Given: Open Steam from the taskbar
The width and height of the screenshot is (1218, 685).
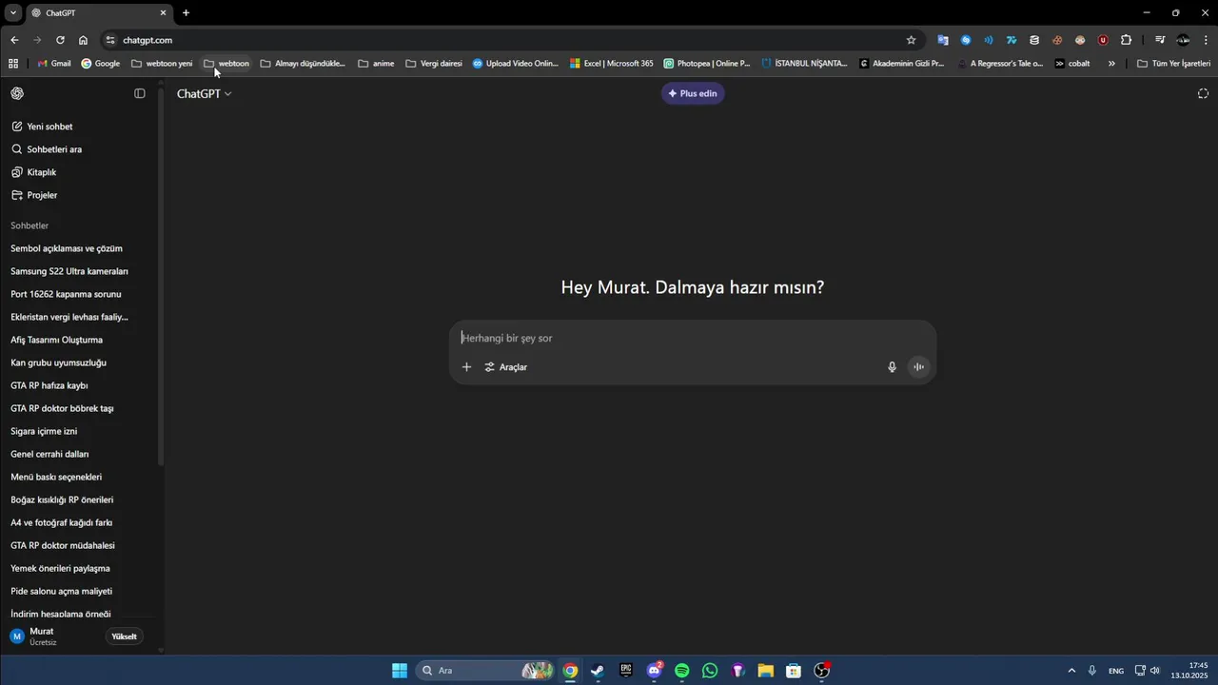Looking at the screenshot, I should 598,671.
